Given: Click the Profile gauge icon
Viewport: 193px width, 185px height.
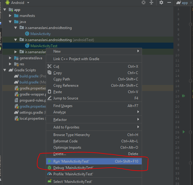Looking at the screenshot, I should point(49,174).
